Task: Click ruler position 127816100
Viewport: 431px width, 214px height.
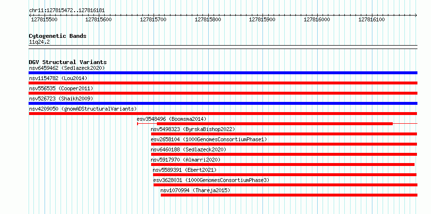Action: pyautogui.click(x=371, y=19)
